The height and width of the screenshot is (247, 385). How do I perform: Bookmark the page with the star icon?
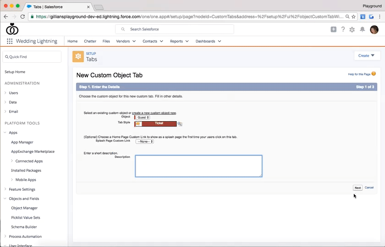tap(353, 16)
